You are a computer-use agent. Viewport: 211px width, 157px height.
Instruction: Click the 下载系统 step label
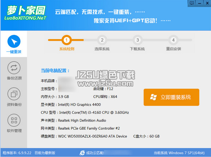137,49
